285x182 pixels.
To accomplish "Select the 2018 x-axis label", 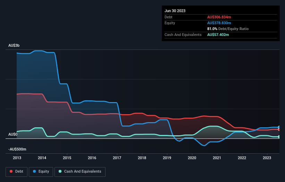I will click(x=142, y=158).
